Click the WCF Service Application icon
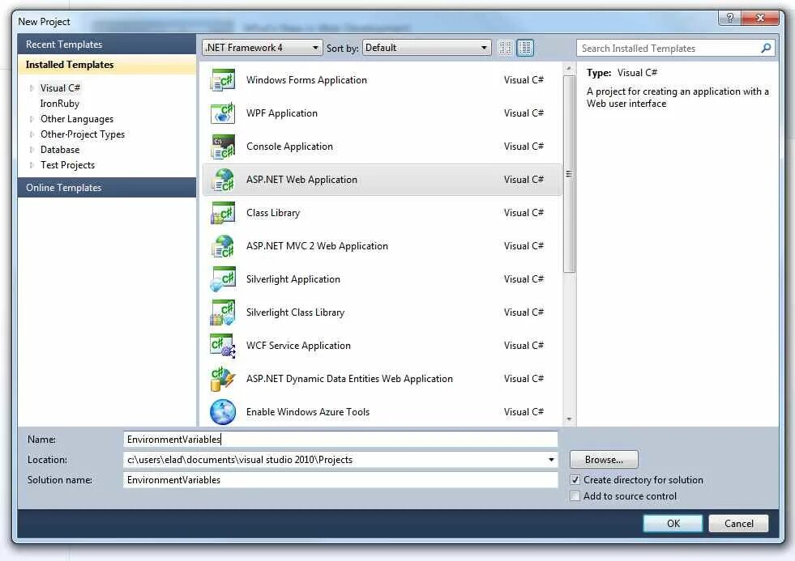795x561 pixels. click(x=223, y=346)
